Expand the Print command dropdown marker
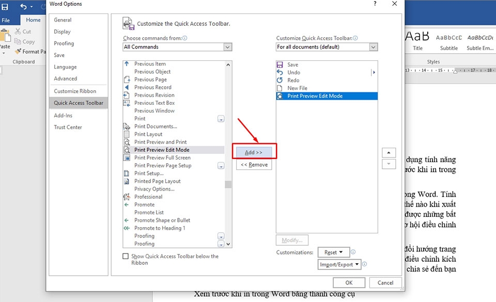 point(221,119)
